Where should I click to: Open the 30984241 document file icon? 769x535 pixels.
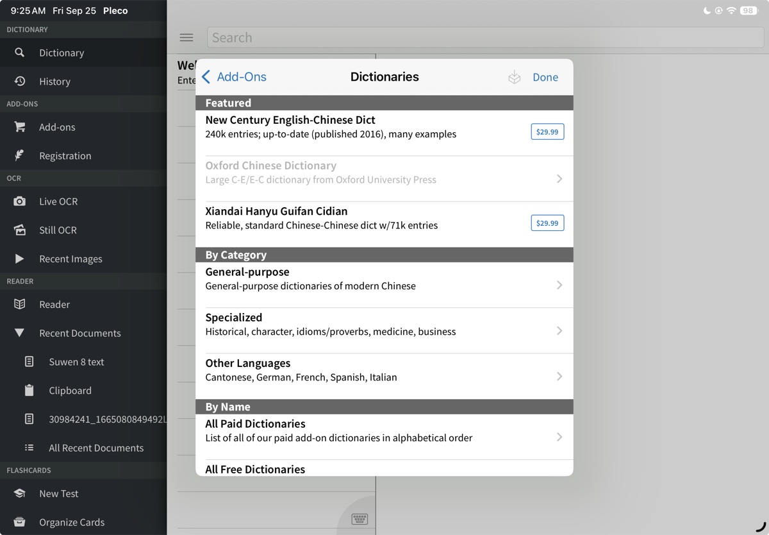(x=29, y=419)
